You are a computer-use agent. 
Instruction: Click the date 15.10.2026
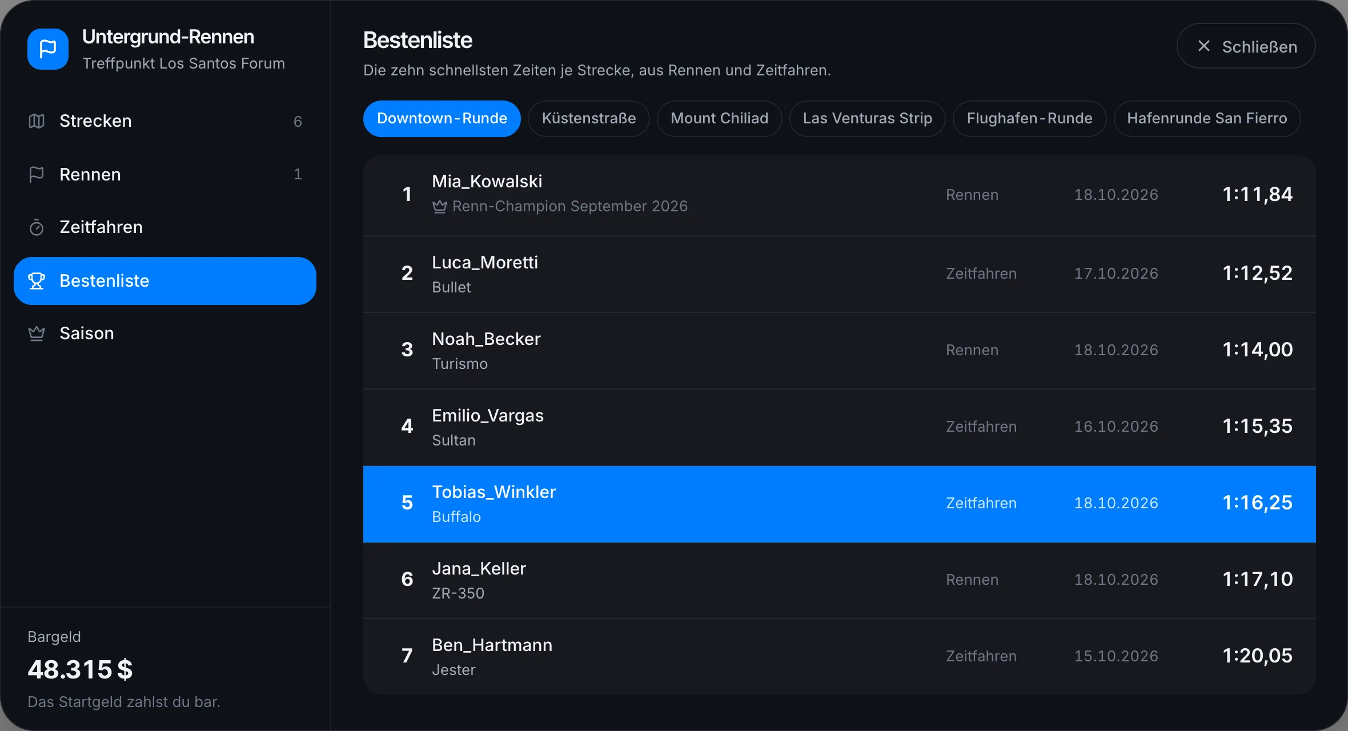1116,656
